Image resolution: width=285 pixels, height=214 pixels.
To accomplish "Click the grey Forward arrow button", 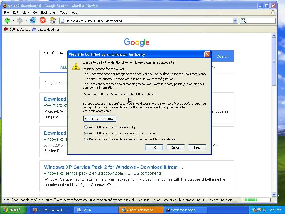I will (20, 21).
